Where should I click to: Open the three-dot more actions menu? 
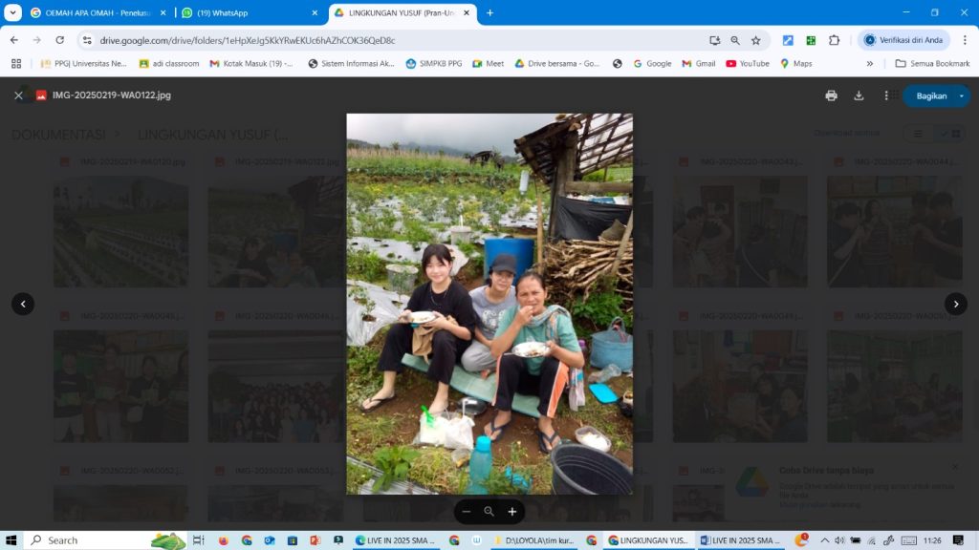coord(886,95)
